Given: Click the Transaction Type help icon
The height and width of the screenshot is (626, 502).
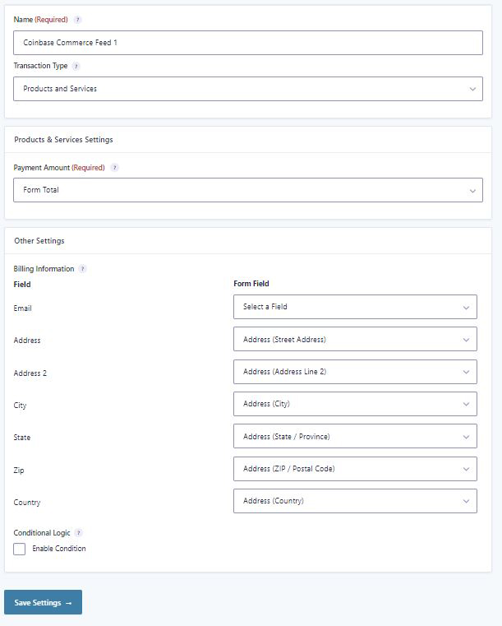Looking at the screenshot, I should (x=76, y=66).
